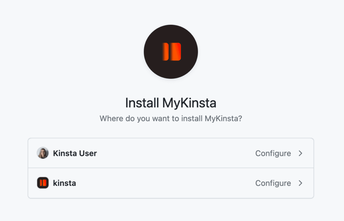
Task: Open Configure for Kinsta User
Action: [x=273, y=153]
